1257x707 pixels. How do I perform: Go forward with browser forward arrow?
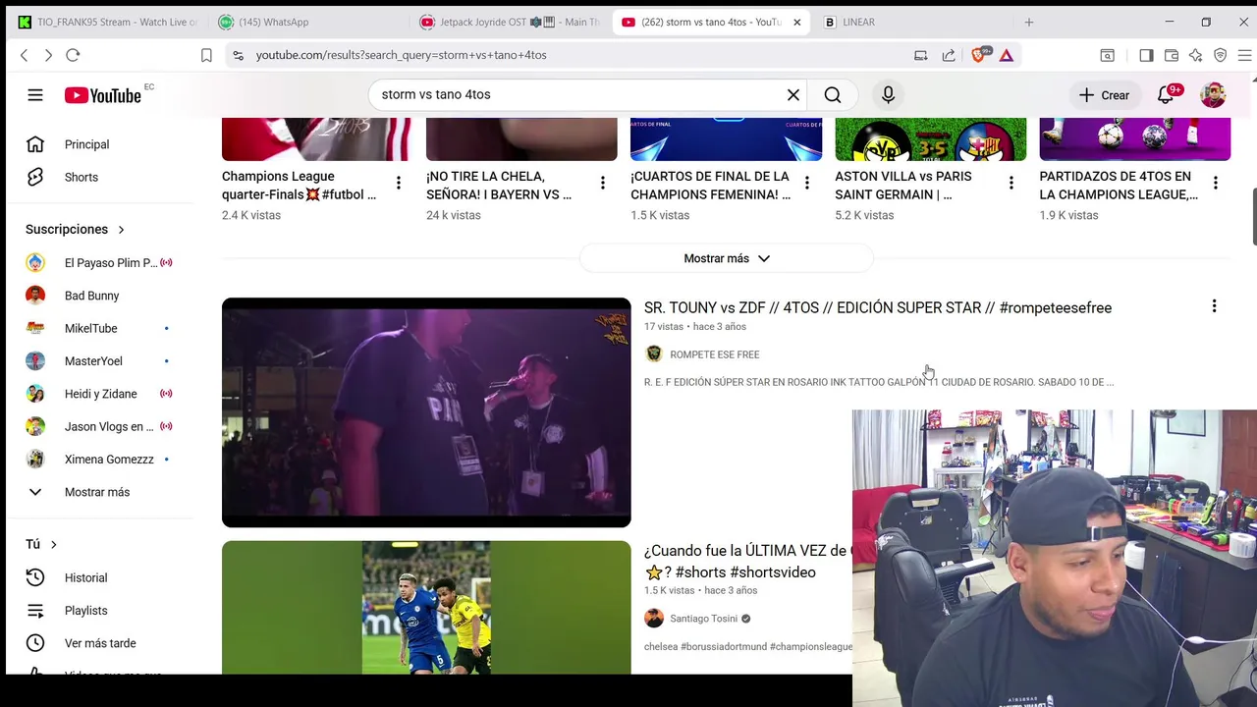pyautogui.click(x=48, y=55)
